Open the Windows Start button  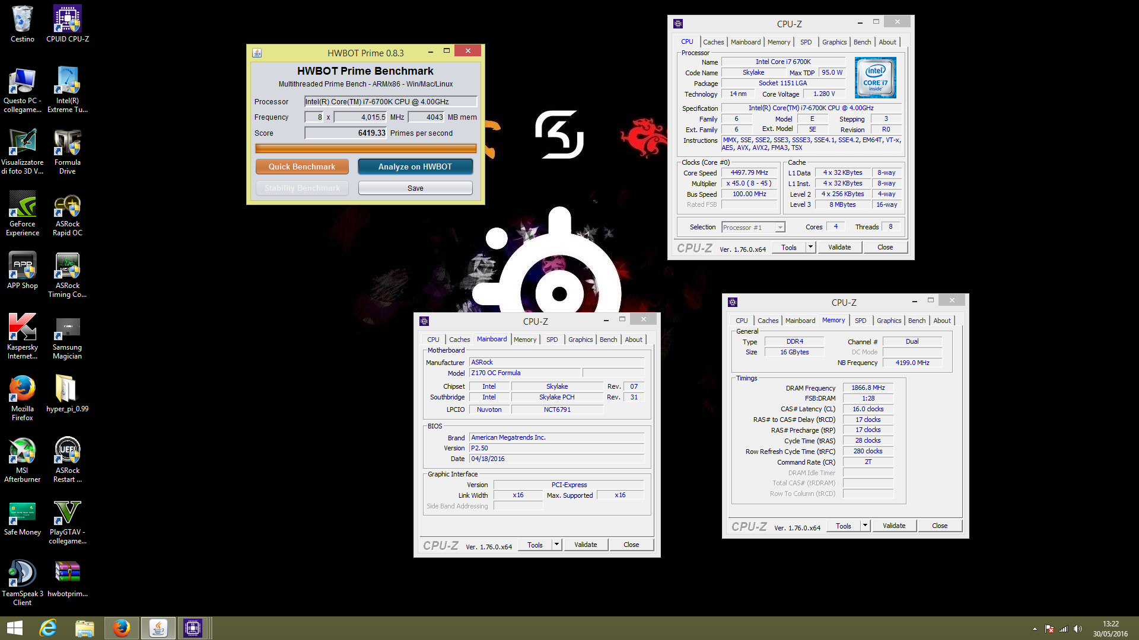click(14, 628)
